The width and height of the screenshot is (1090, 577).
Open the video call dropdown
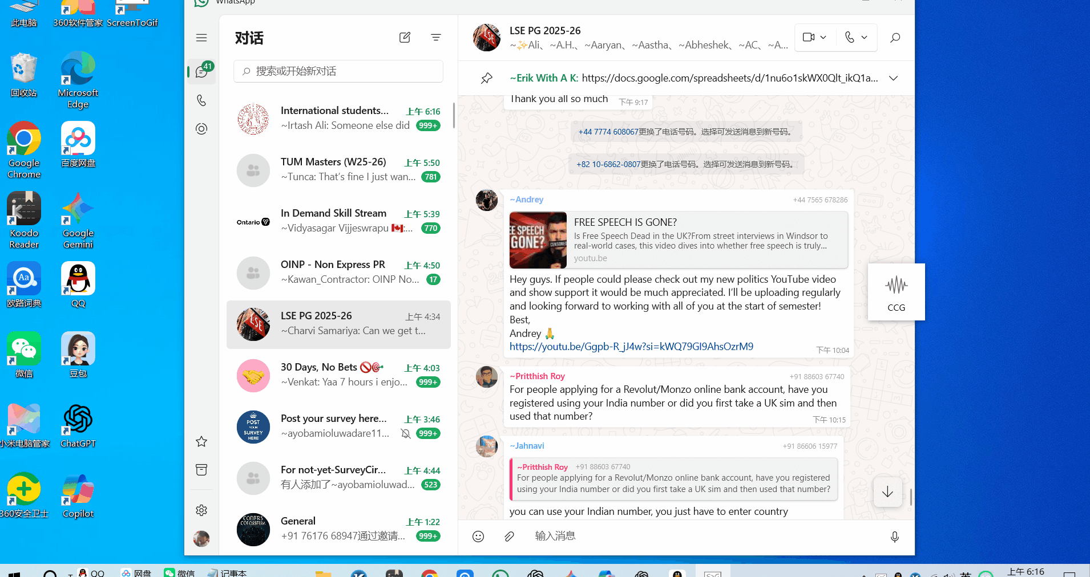814,38
